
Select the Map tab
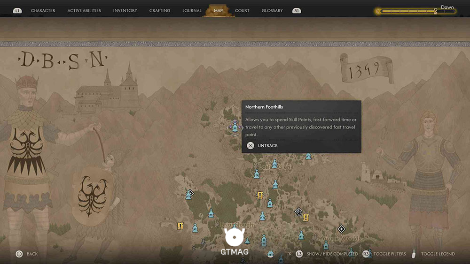(218, 10)
